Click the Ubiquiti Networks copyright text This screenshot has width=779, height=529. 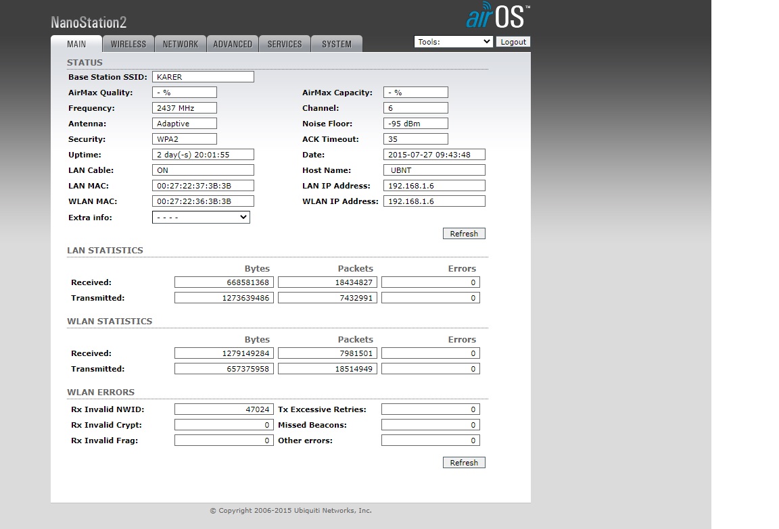click(291, 511)
